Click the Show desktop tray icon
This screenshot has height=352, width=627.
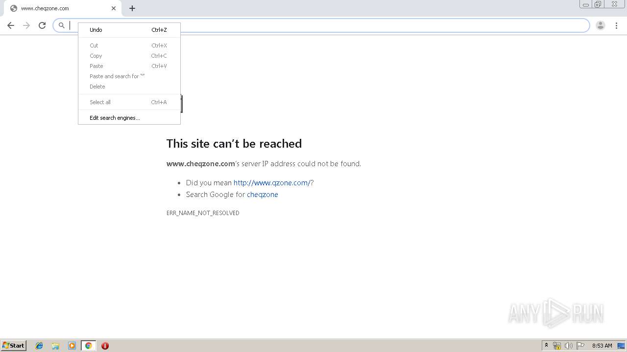621,346
